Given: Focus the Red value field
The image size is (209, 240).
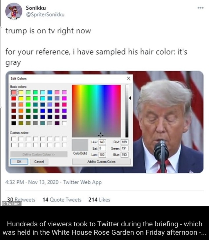Looking at the screenshot, I should (124, 142).
